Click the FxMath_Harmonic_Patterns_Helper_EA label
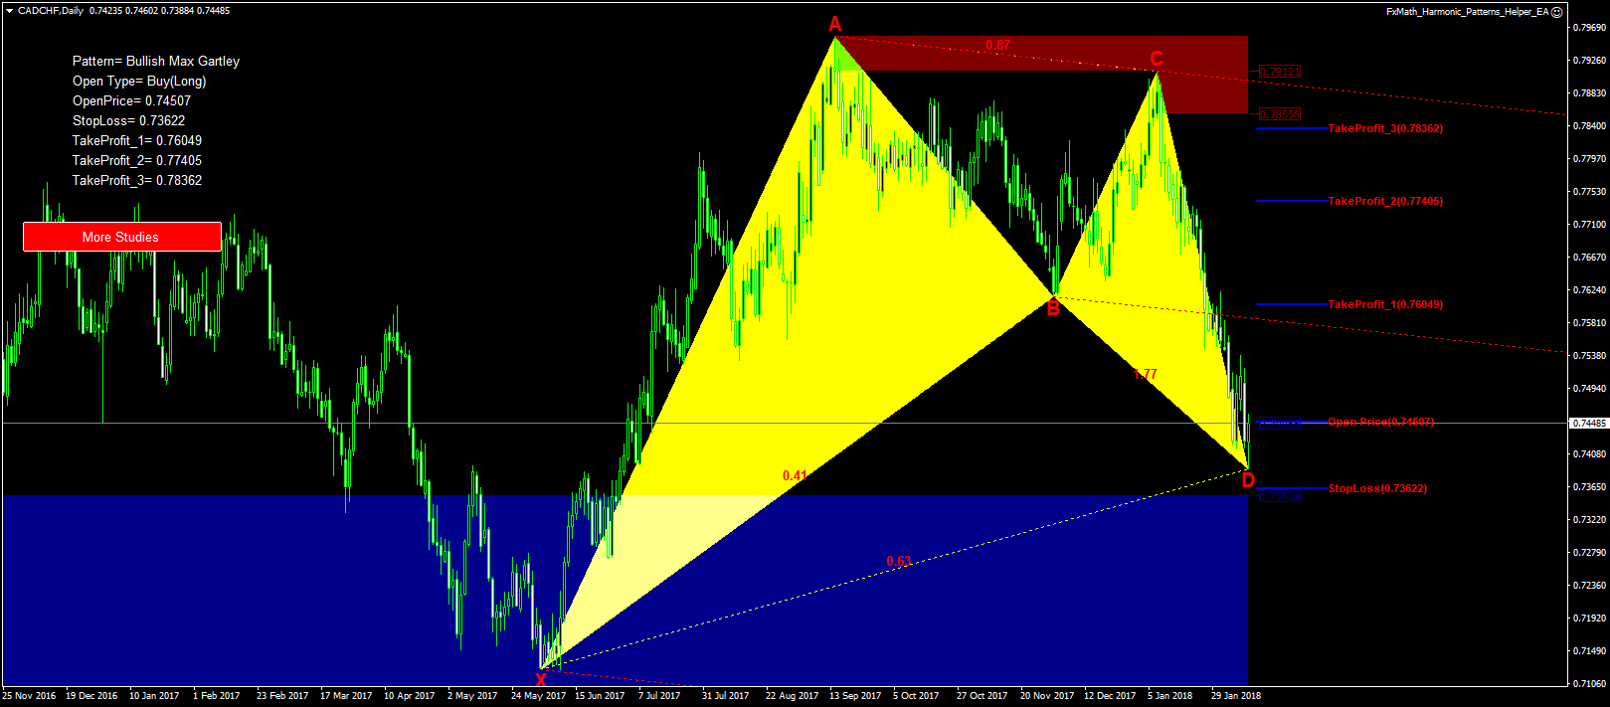The height and width of the screenshot is (707, 1610). point(1468,12)
